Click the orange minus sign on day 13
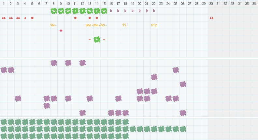 click(x=90, y=39)
